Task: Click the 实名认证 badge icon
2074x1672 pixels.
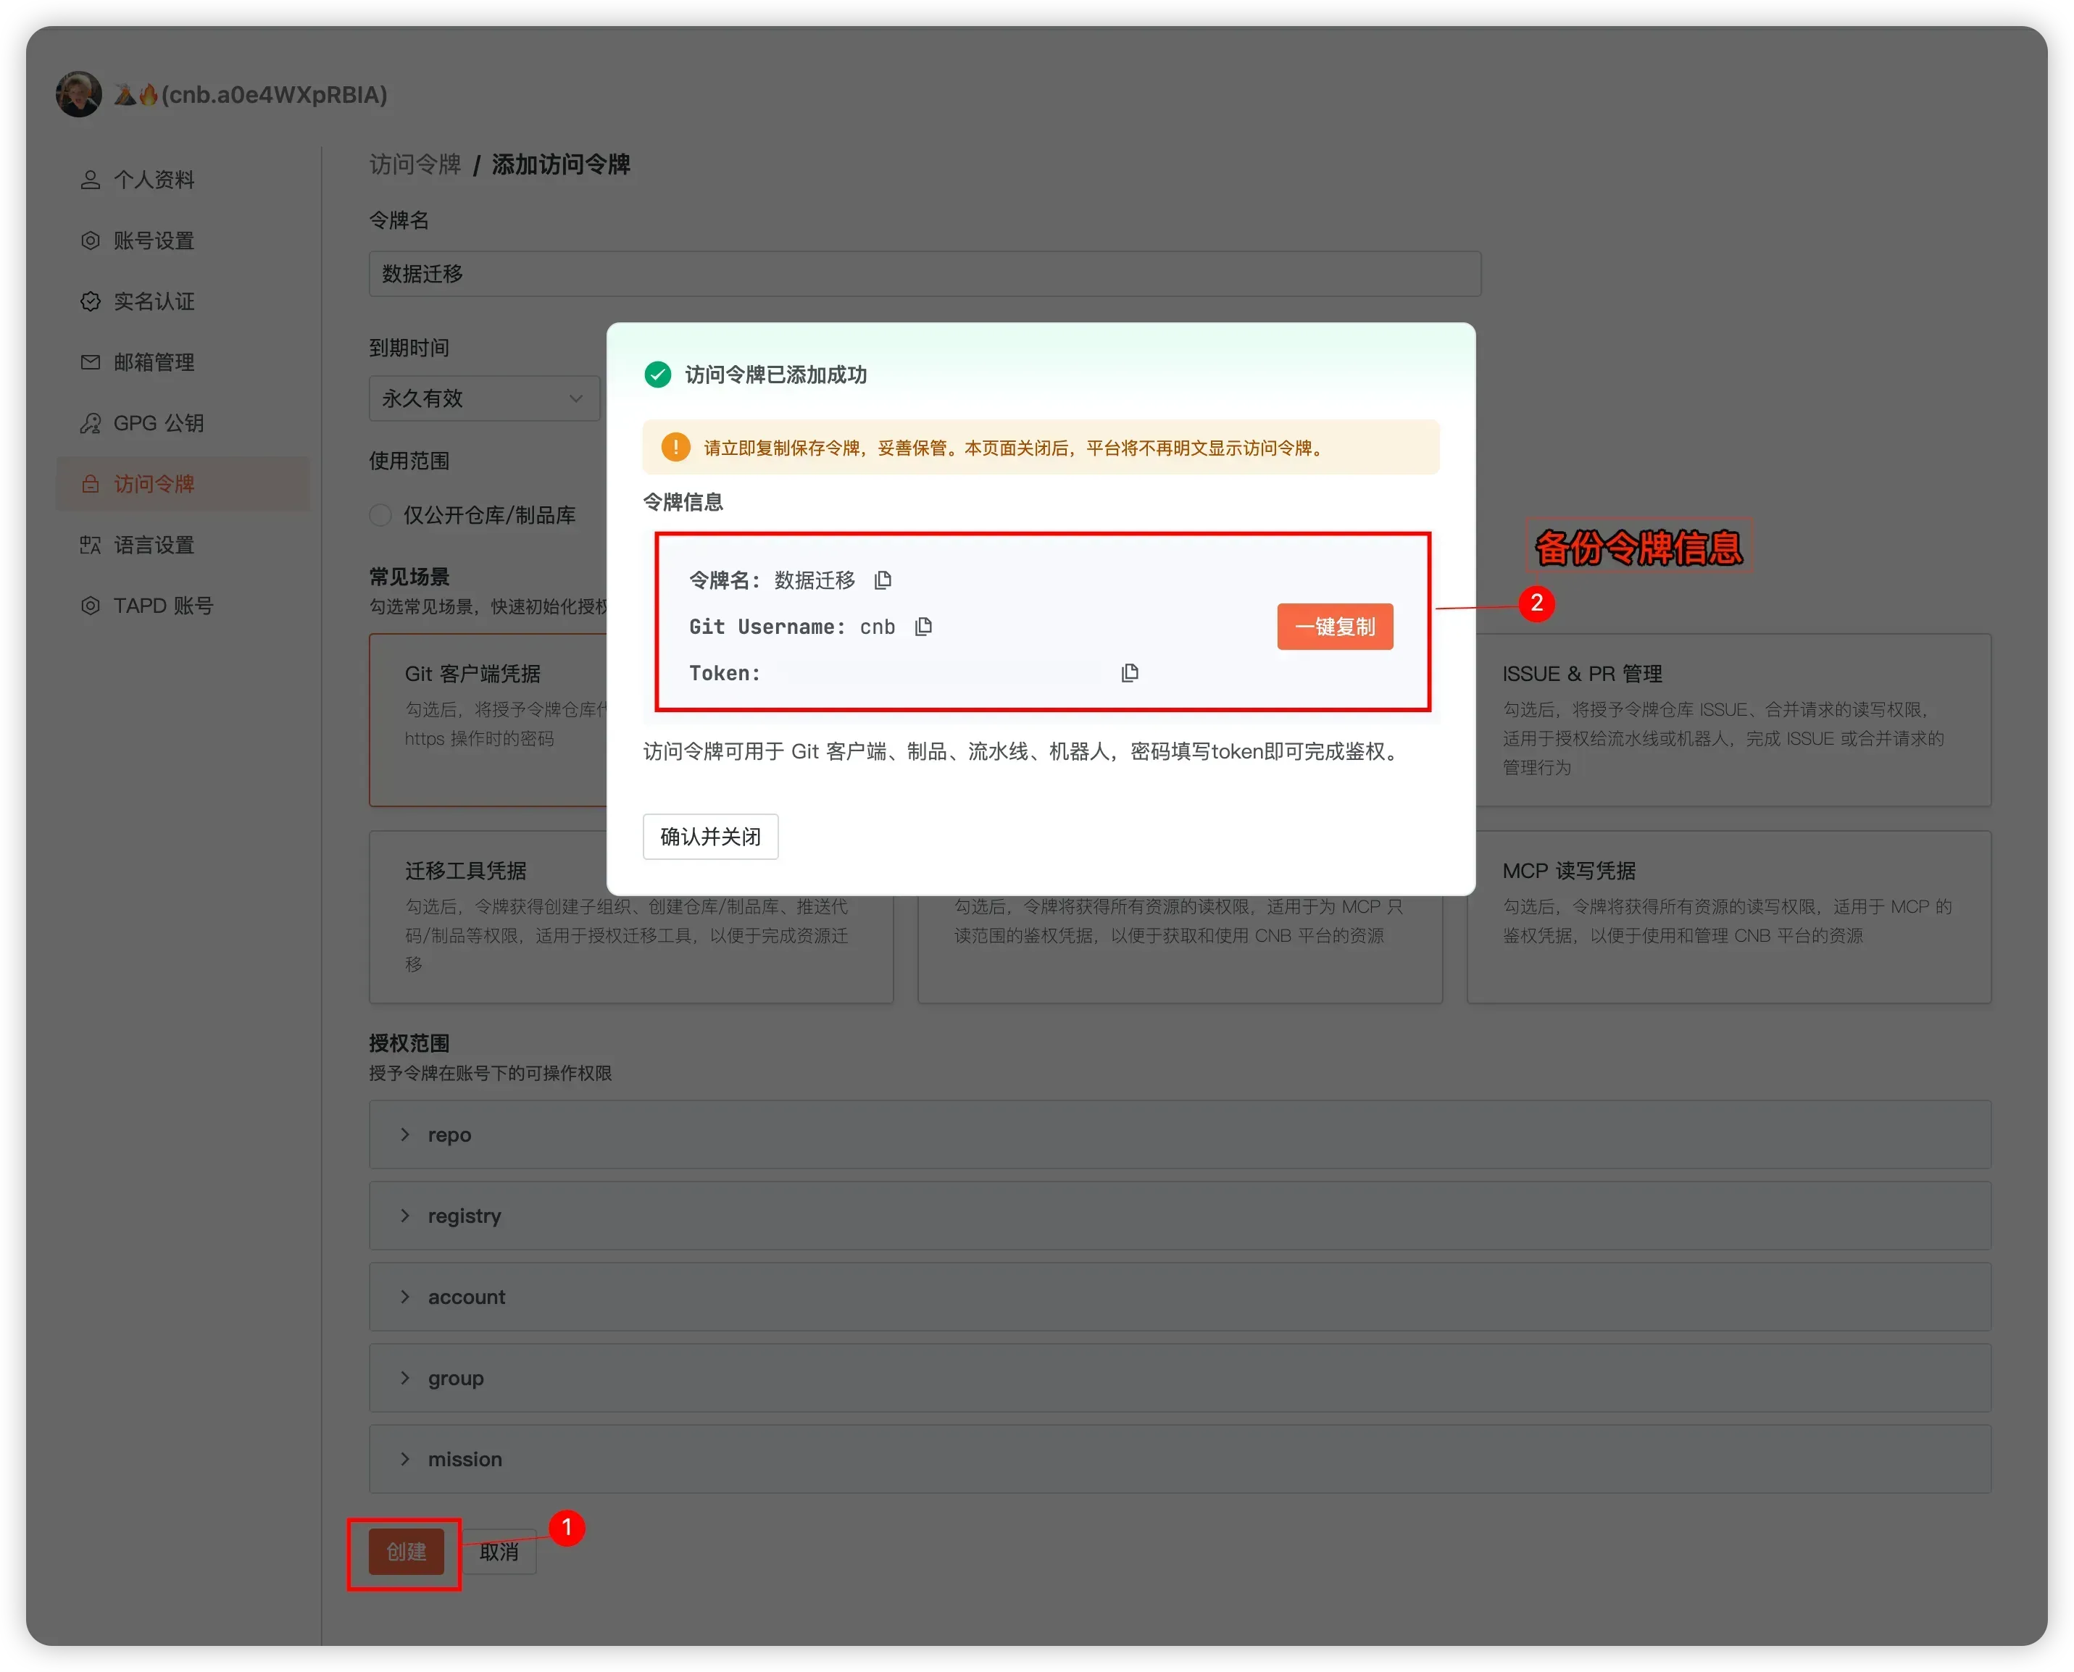Action: point(91,301)
